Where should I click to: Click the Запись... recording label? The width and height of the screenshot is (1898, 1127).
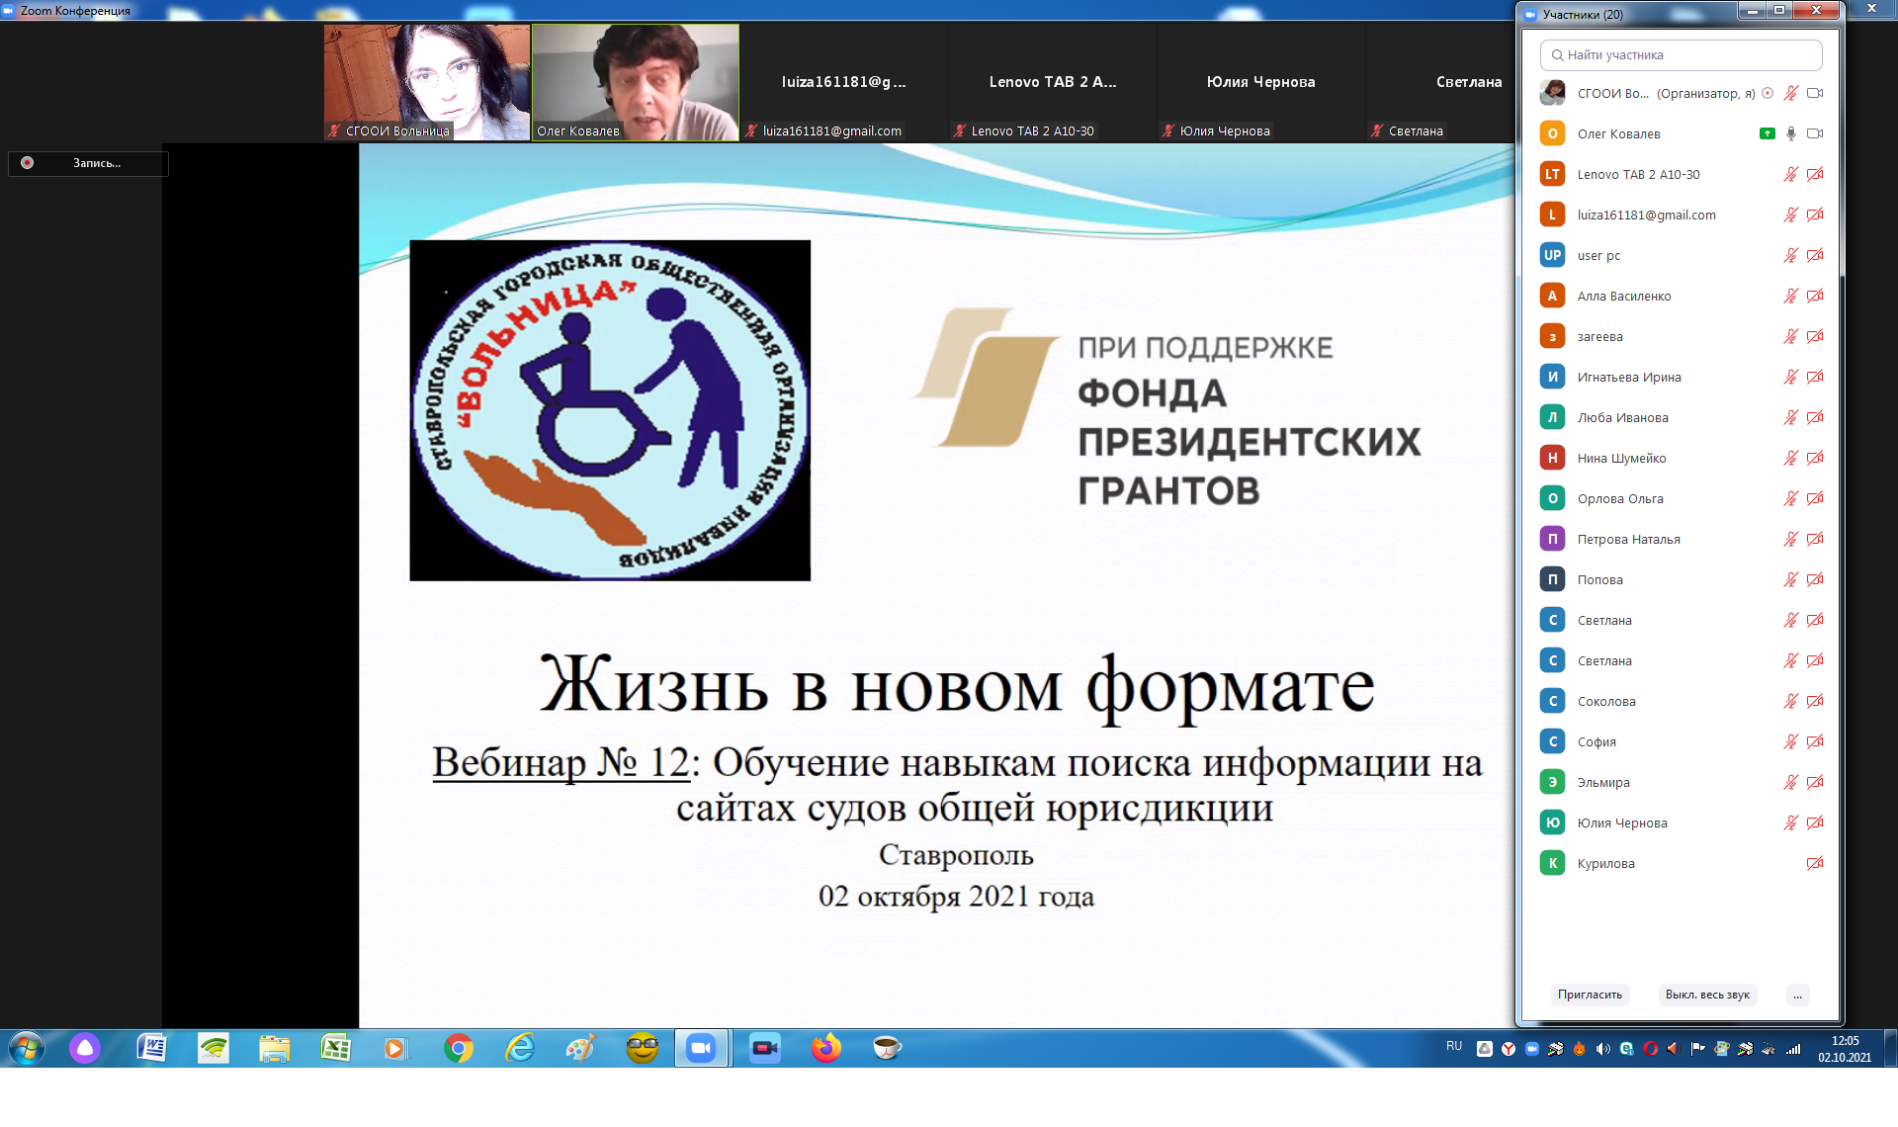(x=97, y=163)
